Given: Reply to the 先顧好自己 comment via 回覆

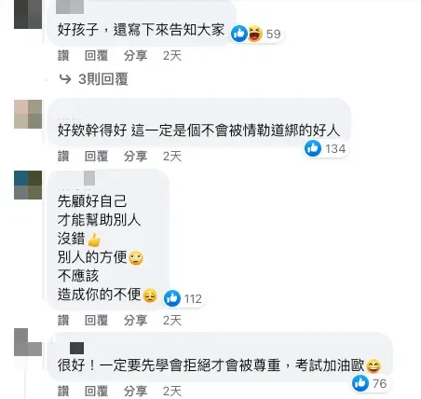Looking at the screenshot, I should pyautogui.click(x=97, y=321).
